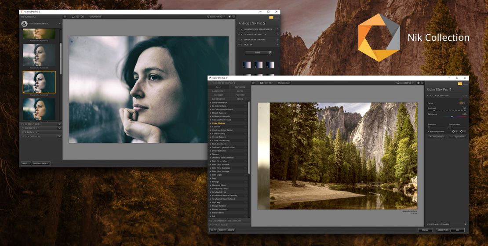Click the yellow Nik badge in Color Efex panel
This screenshot has width=488, height=246.
click(x=460, y=83)
